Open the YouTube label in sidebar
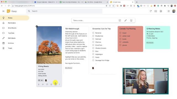The width and height of the screenshot is (177, 99). [x=15, y=33]
